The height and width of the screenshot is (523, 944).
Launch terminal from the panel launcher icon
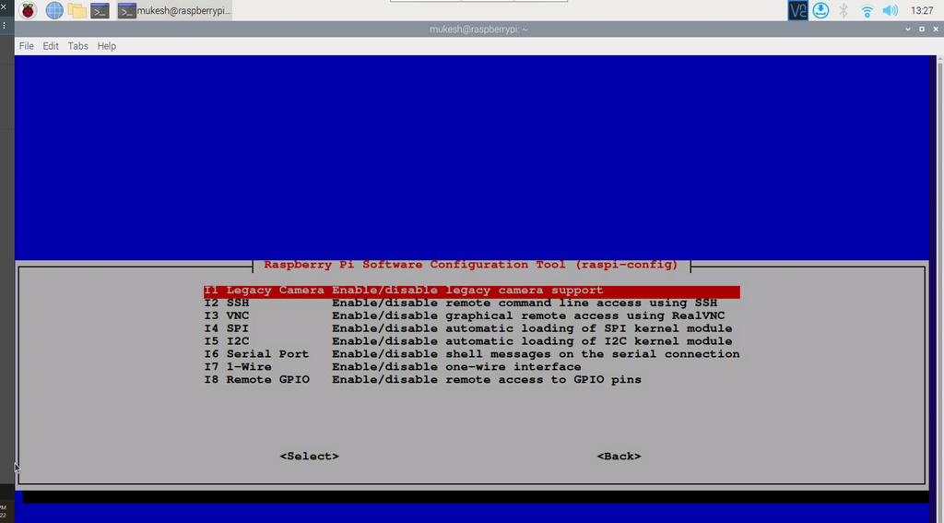tap(100, 10)
